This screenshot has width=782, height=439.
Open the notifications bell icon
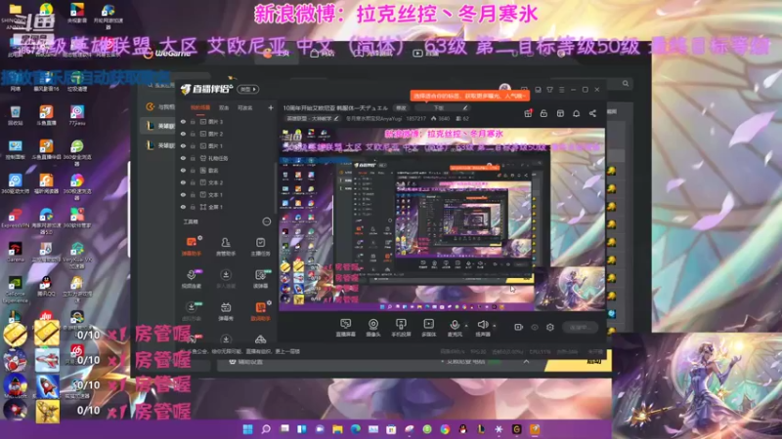(577, 113)
